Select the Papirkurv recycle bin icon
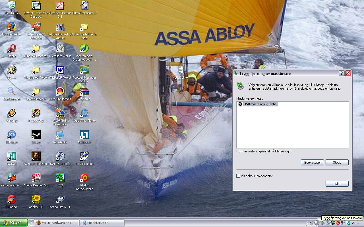 point(12,6)
